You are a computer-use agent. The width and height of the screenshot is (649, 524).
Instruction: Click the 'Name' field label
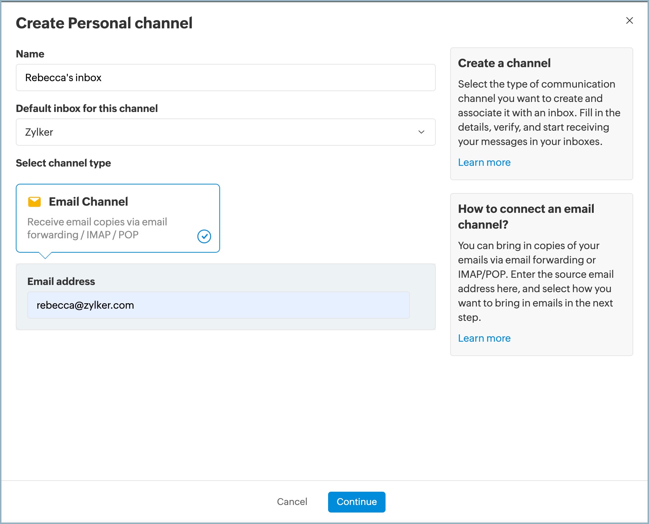(x=30, y=54)
